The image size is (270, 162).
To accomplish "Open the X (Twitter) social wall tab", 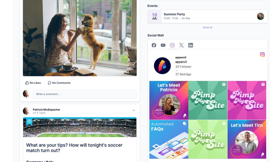I will coord(181,45).
